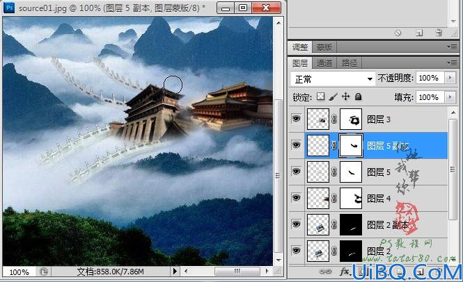Restore the source01.jpg document window

click(243, 8)
